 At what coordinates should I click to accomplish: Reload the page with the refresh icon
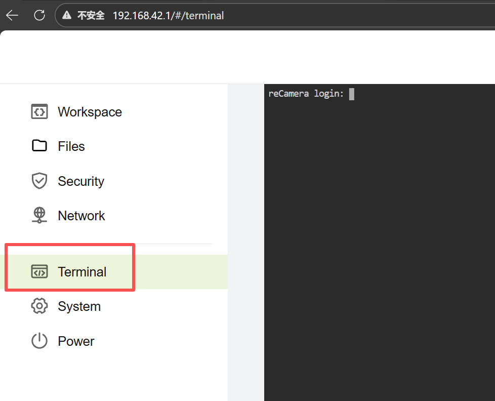click(39, 15)
